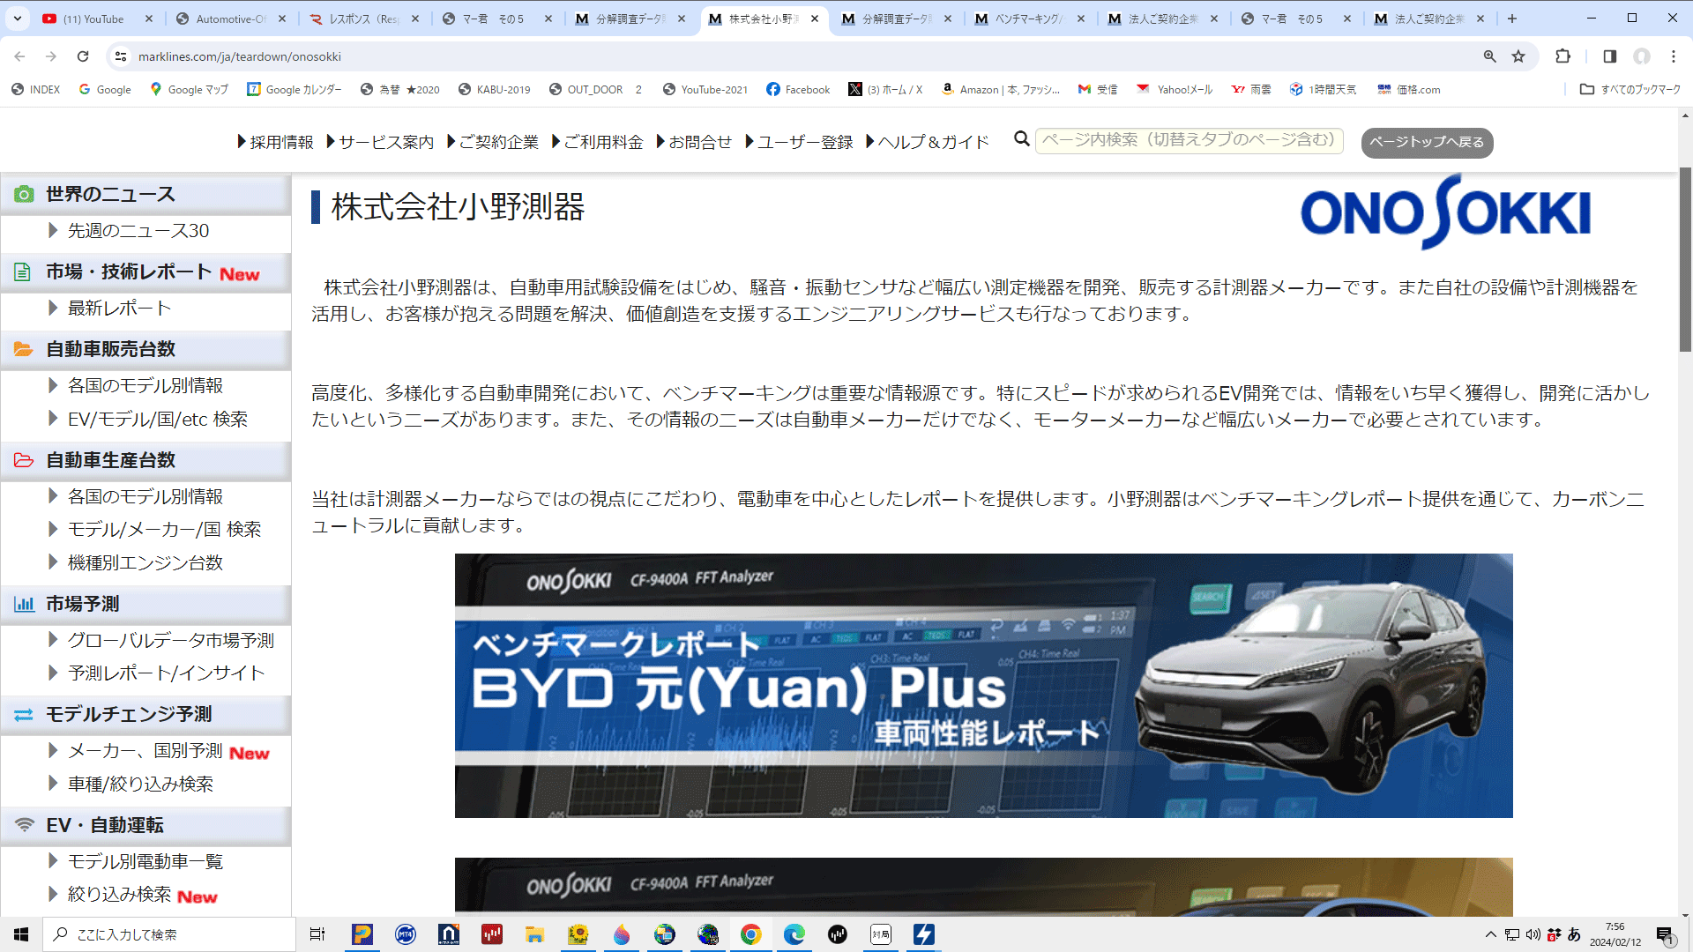Open Microsoft Edge from the taskbar
The height and width of the screenshot is (952, 1693).
tap(794, 934)
